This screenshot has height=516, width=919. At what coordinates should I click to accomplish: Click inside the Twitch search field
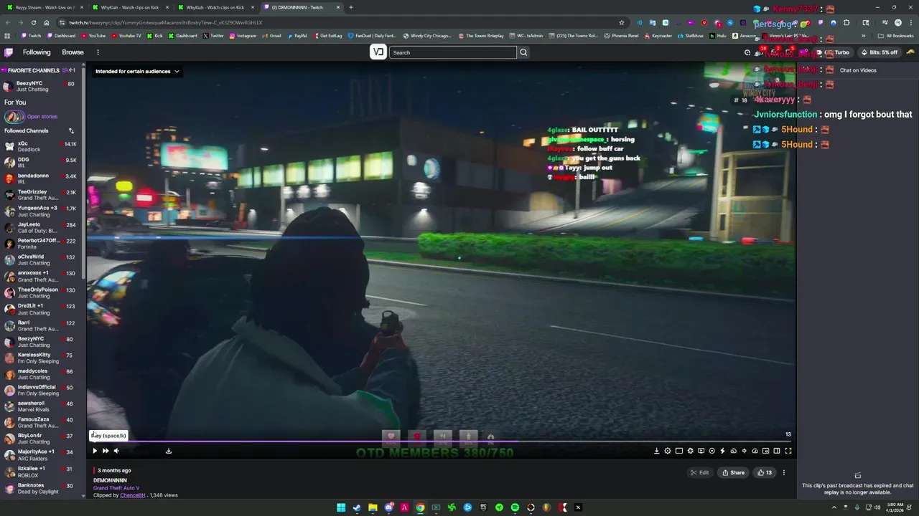452,52
